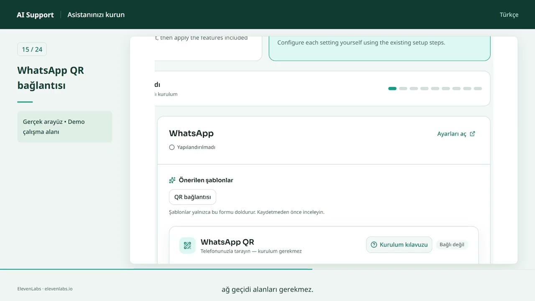This screenshot has width=535, height=301.
Task: Click the question mark icon in Kurulum kılavuzu
Action: tap(374, 245)
